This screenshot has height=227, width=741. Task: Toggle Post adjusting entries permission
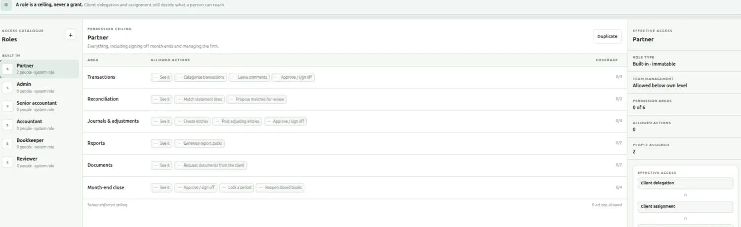click(x=238, y=121)
